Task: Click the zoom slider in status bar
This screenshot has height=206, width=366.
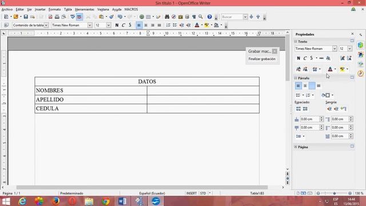Action: tap(334, 193)
